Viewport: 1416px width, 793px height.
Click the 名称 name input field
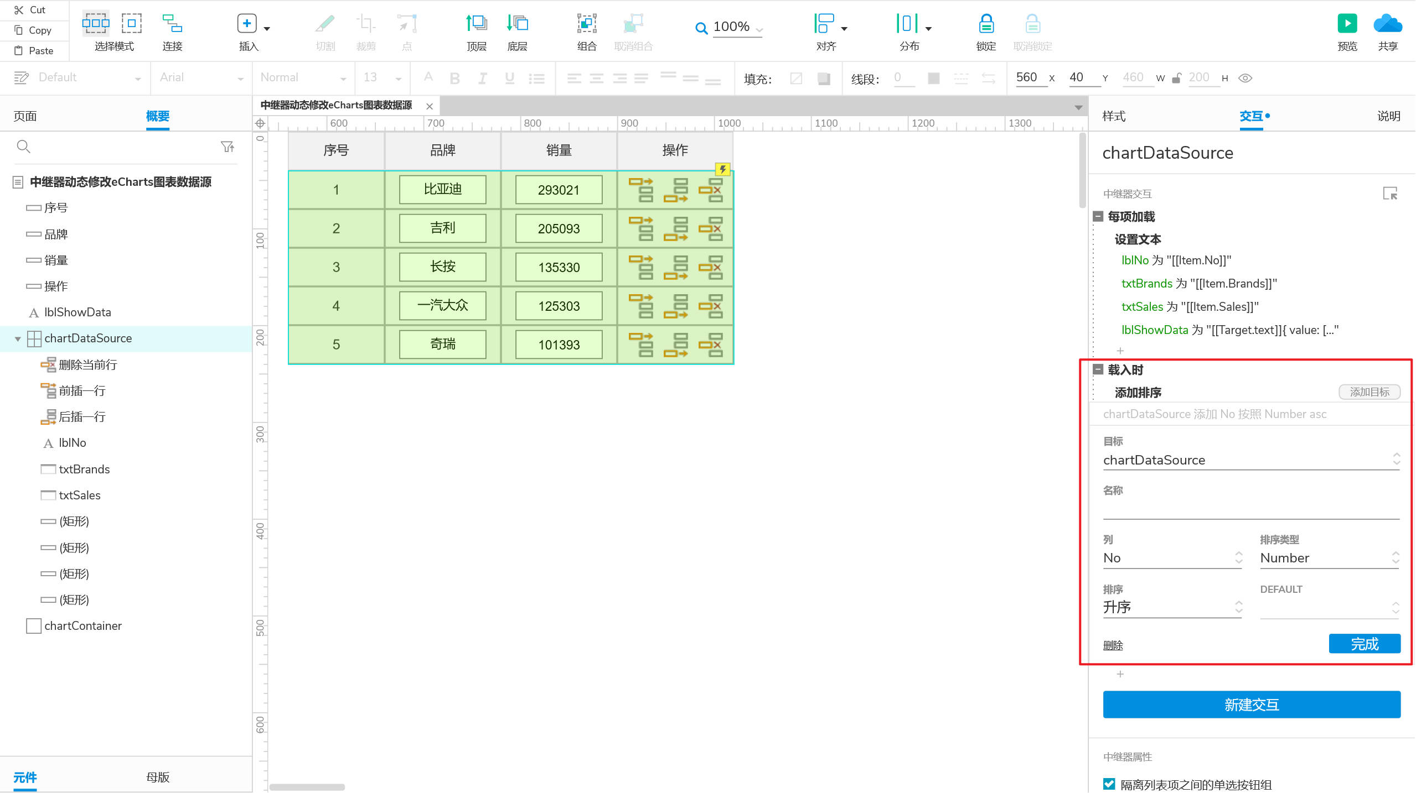point(1251,509)
